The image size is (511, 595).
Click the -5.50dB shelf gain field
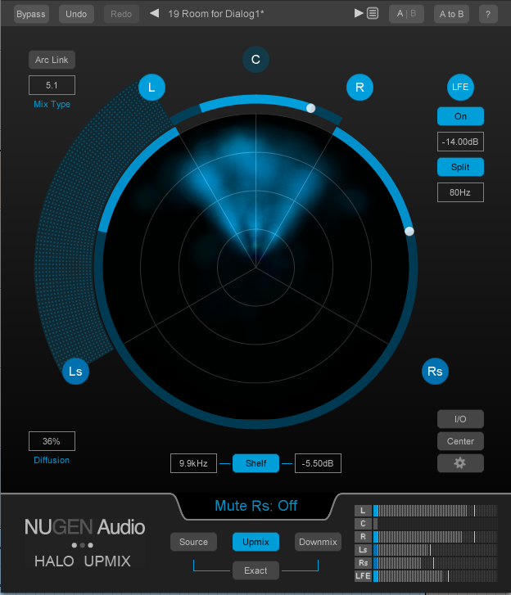[x=318, y=463]
